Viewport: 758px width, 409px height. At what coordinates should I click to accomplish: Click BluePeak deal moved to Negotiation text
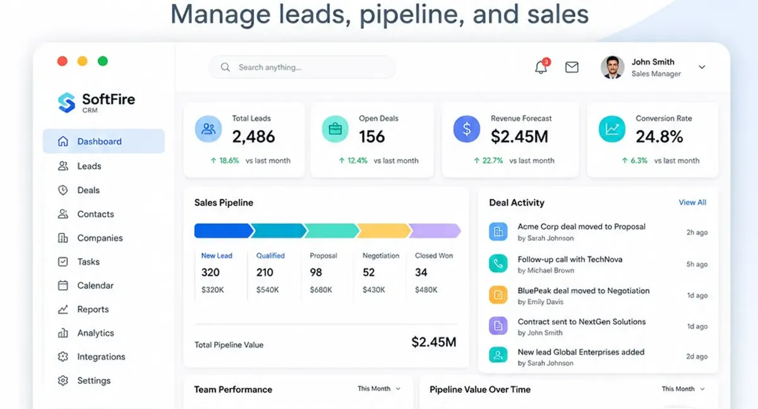(583, 290)
